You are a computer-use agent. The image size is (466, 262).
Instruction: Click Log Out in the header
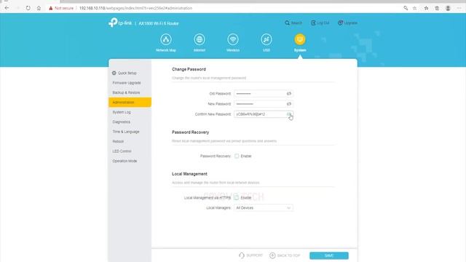pos(320,23)
